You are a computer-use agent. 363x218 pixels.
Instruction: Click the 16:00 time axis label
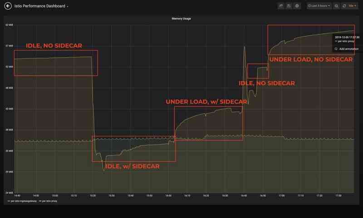[168, 196]
